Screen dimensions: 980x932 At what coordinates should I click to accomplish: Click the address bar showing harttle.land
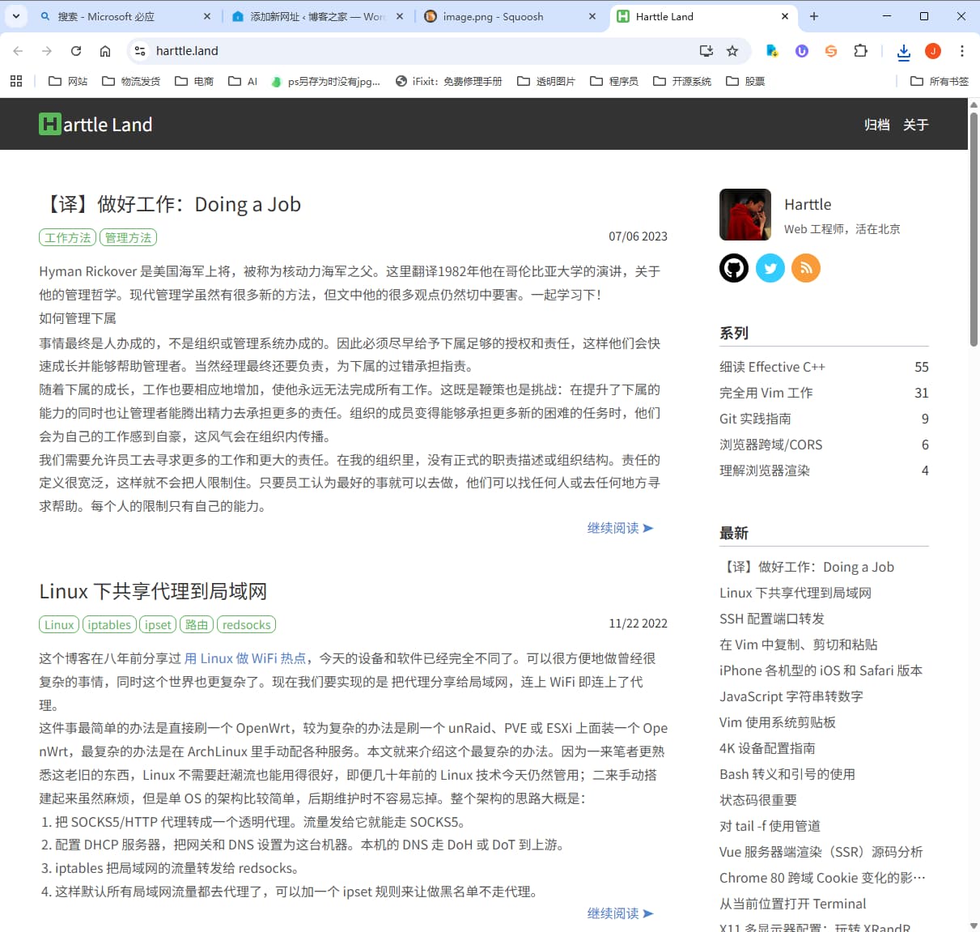coord(405,51)
